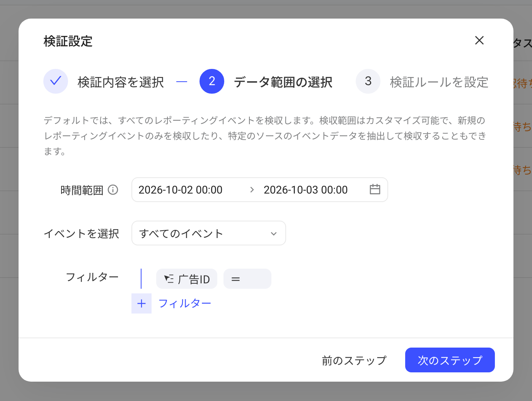Change the = filter operator
This screenshot has height=401, width=532.
click(247, 279)
